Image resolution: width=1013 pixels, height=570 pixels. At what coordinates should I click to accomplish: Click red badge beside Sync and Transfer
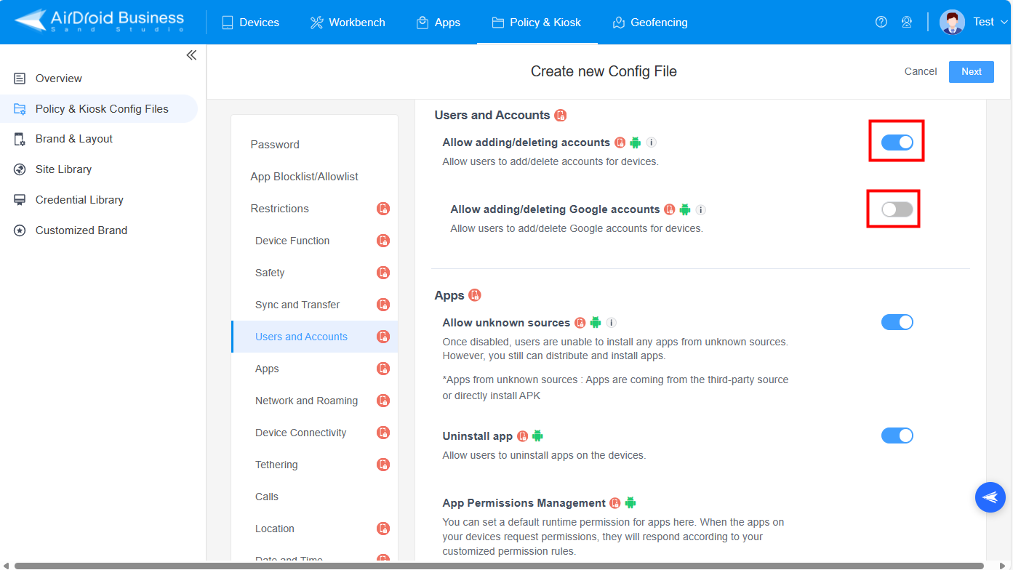[x=383, y=305]
